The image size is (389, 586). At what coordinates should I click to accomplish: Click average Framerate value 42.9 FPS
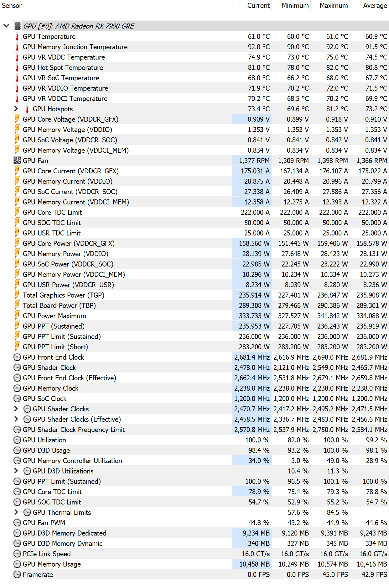[x=374, y=574]
